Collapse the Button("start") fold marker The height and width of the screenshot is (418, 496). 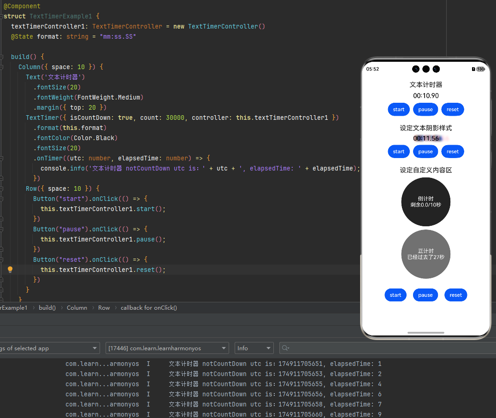pyautogui.click(x=1, y=199)
